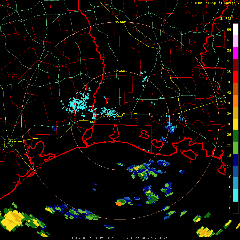The width and height of the screenshot is (240, 240).
Task: Click the "TH" legend label
Action: [x=229, y=208]
